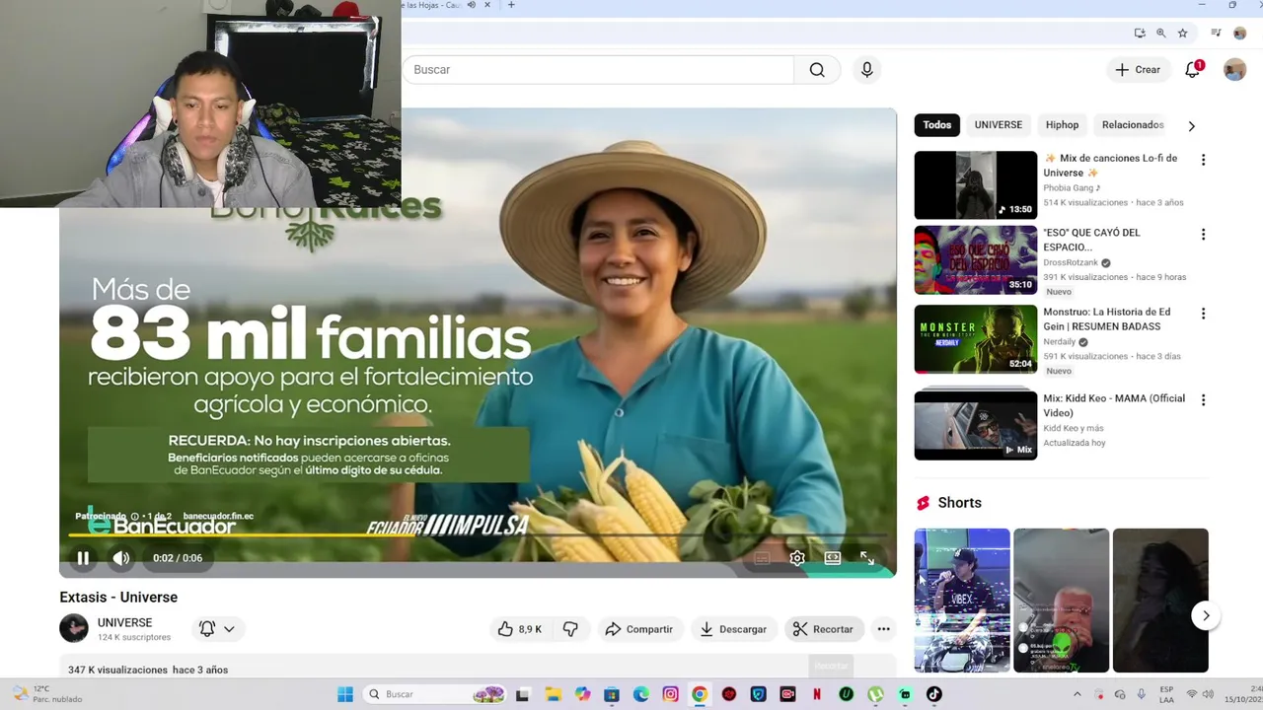Open options for ESO QUE CAYÓ video
The width and height of the screenshot is (1263, 710).
pos(1203,235)
